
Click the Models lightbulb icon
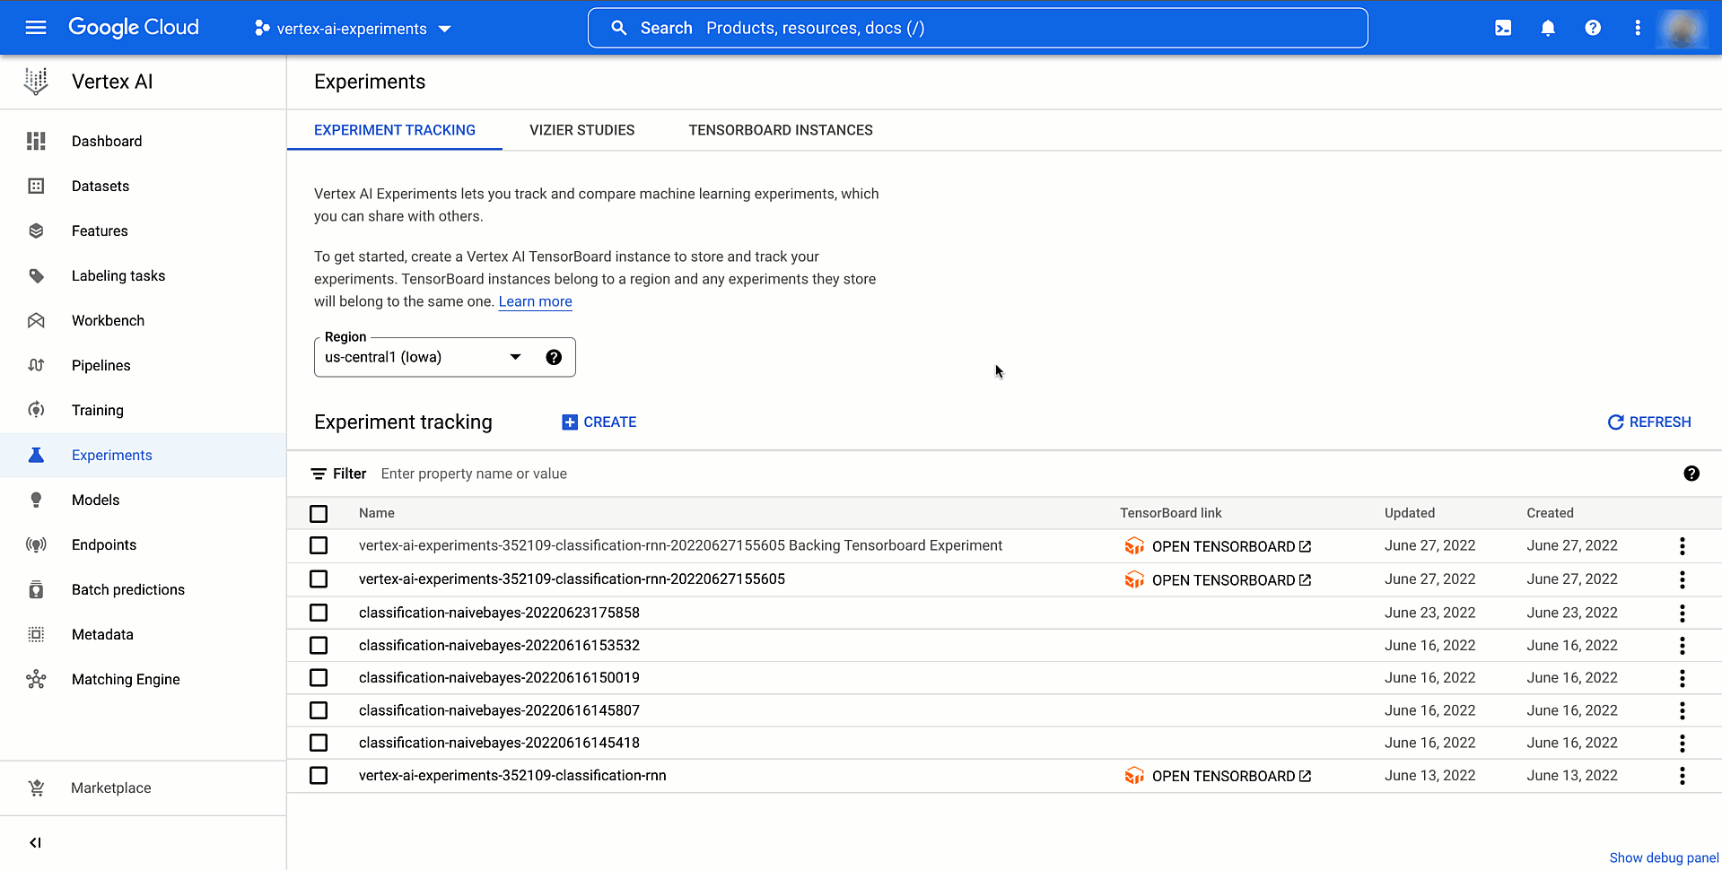click(36, 500)
